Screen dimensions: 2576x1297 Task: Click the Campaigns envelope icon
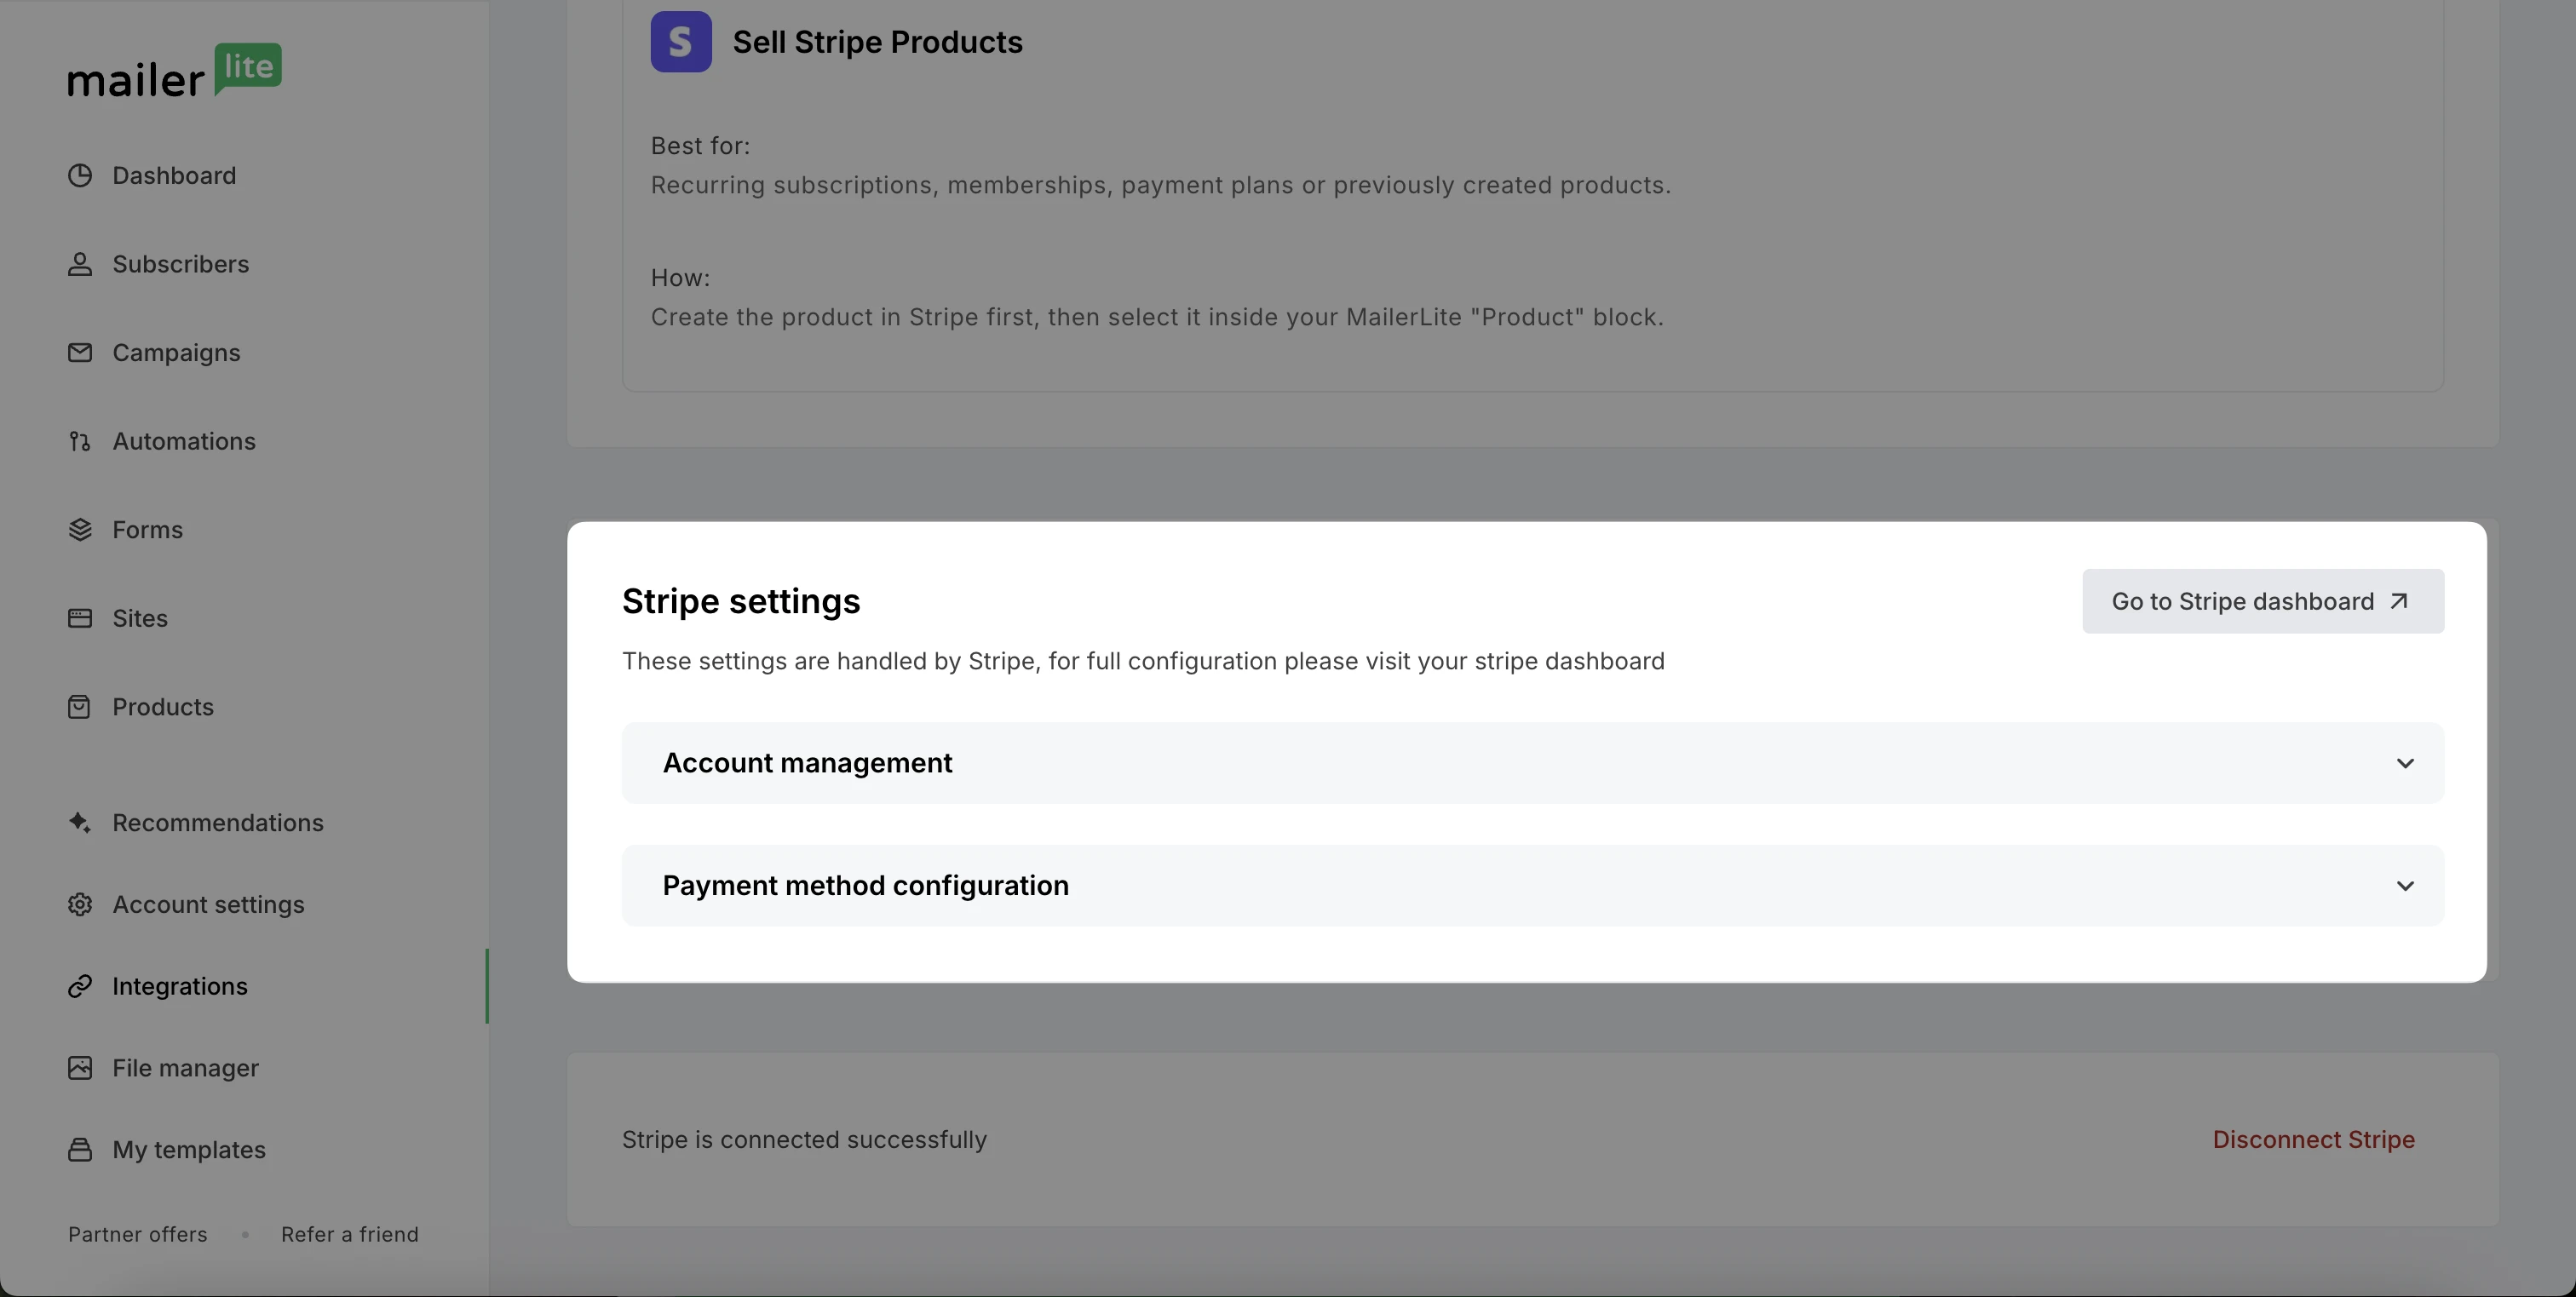pyautogui.click(x=80, y=353)
